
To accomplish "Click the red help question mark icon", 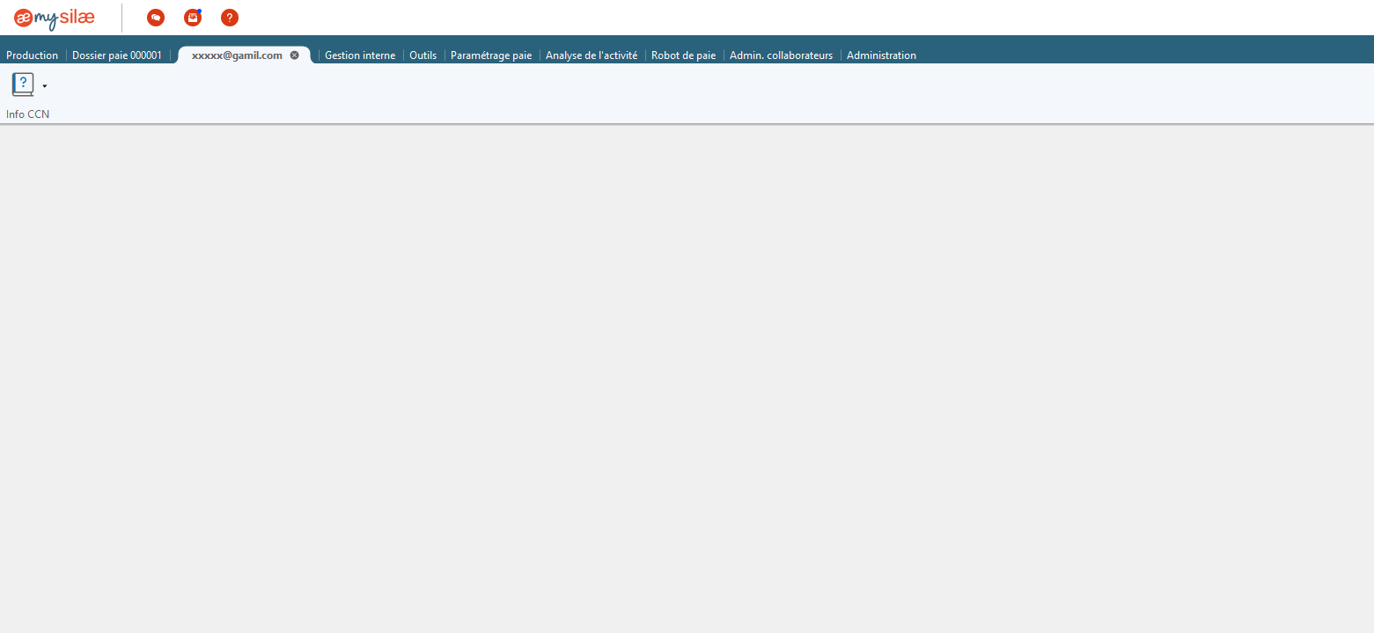I will [x=230, y=18].
